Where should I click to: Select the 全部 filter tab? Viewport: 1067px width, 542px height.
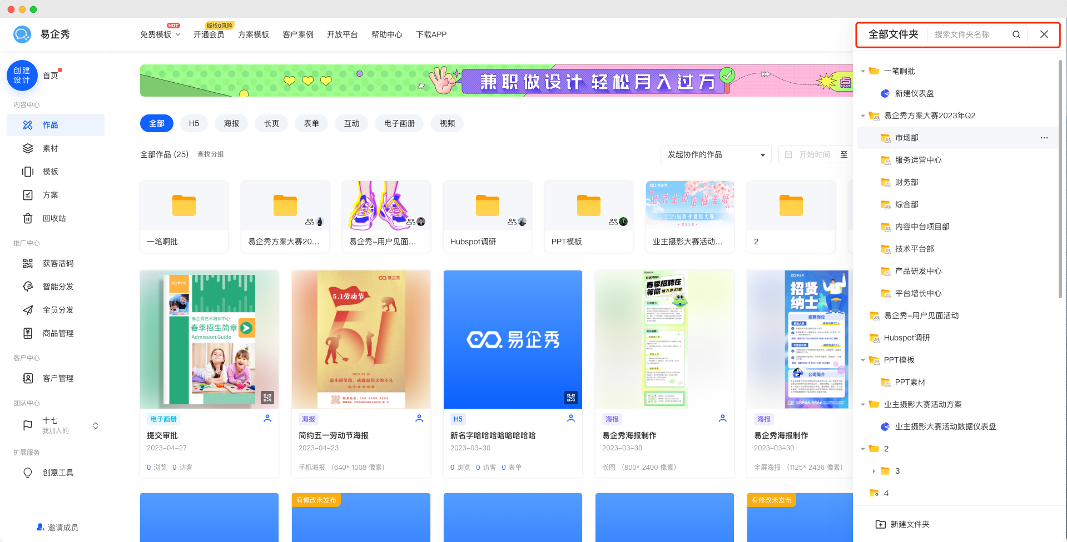[157, 123]
